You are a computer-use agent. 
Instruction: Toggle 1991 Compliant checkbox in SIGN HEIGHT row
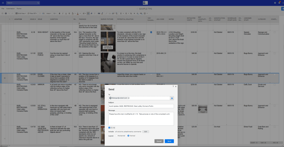click(151, 32)
